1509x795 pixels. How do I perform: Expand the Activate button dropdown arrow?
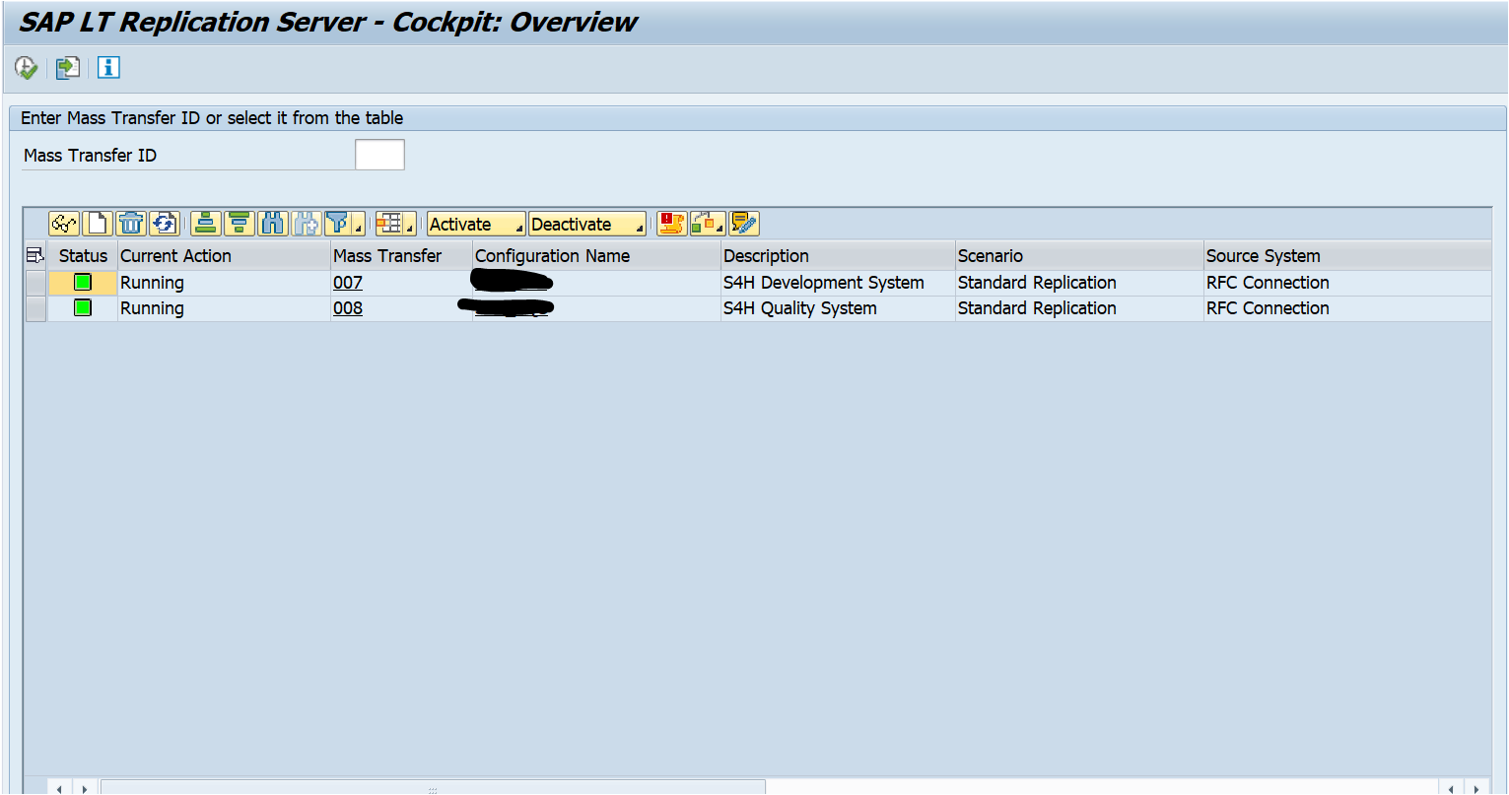coord(519,227)
